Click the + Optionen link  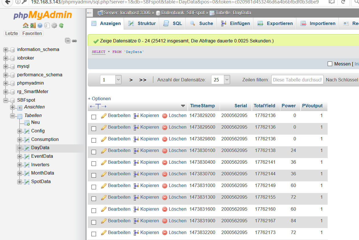click(x=99, y=99)
